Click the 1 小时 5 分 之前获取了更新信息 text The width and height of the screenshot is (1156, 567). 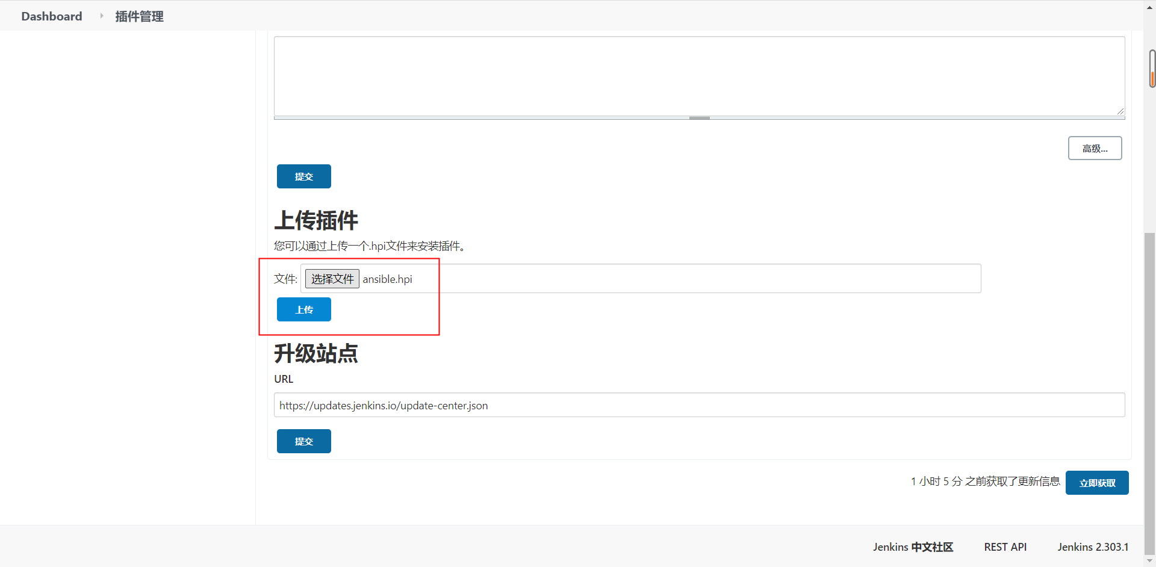985,482
